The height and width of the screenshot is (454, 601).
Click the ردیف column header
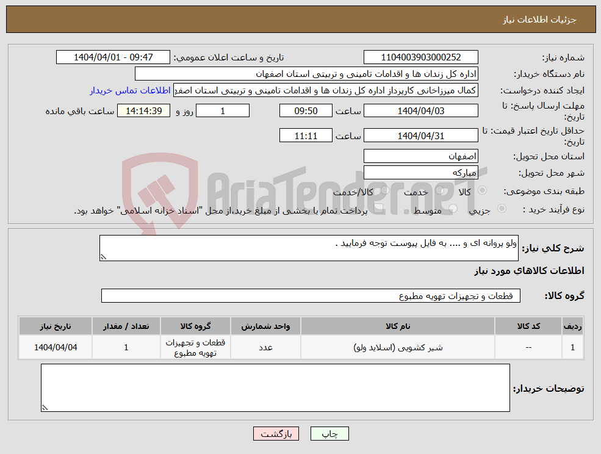point(573,326)
